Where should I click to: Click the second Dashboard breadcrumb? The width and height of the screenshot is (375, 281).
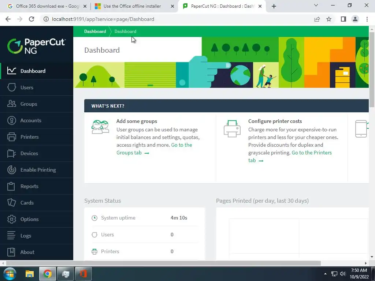[125, 31]
